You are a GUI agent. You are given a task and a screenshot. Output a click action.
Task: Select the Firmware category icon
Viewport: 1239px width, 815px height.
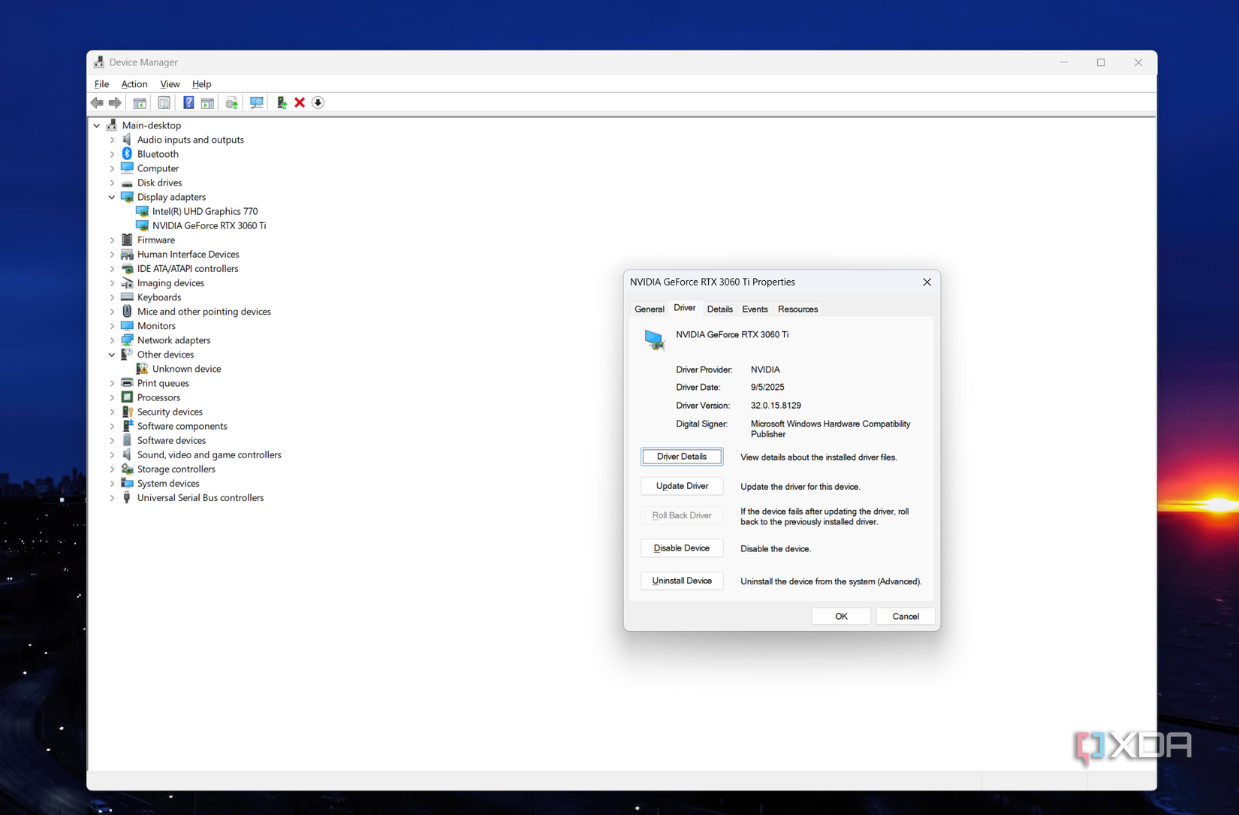coord(127,240)
